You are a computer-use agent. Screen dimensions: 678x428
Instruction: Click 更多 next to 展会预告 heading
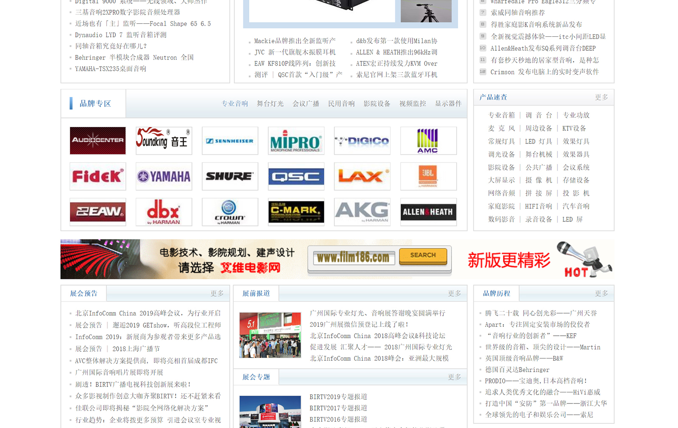tap(217, 293)
